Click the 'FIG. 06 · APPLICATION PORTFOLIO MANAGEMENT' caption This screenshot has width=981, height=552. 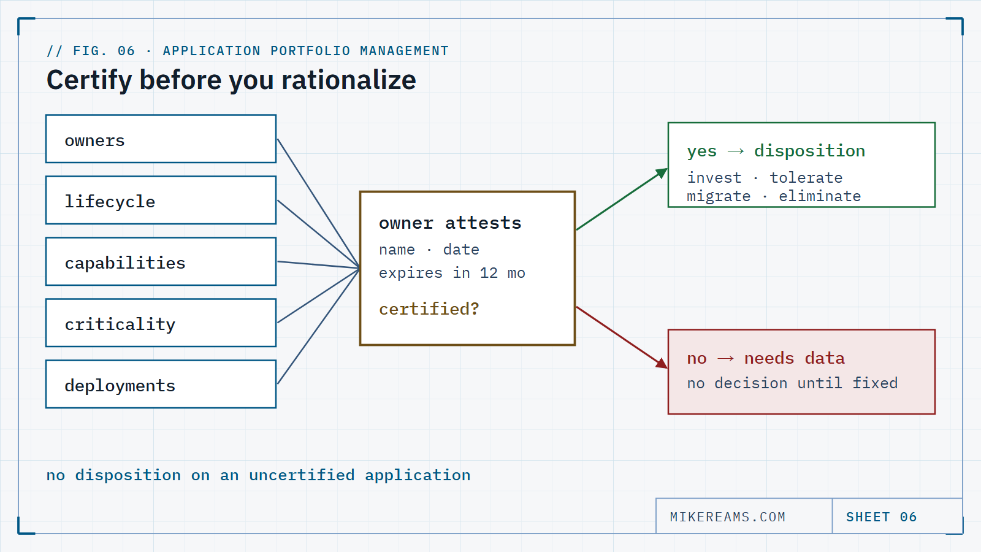[248, 51]
